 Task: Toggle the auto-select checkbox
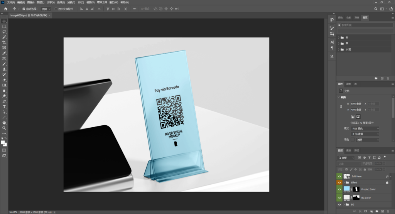click(x=24, y=9)
